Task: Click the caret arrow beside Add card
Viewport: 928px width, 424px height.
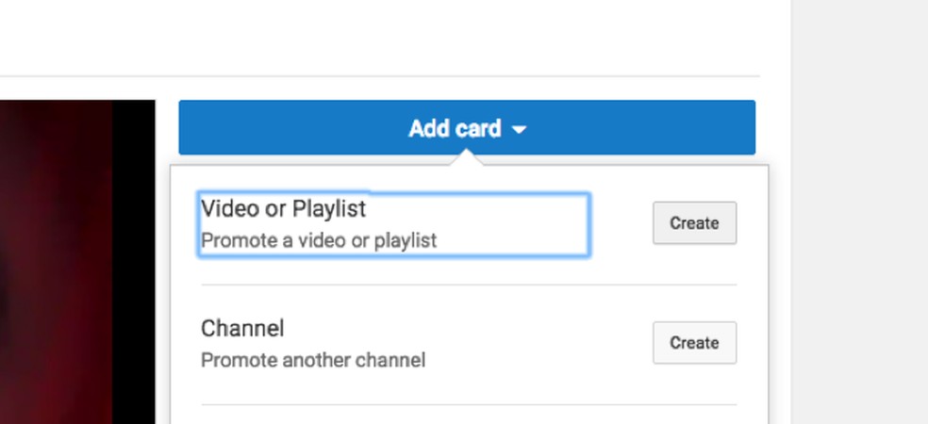Action: pos(519,130)
